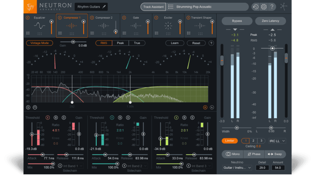Click the Learn button

(175, 43)
